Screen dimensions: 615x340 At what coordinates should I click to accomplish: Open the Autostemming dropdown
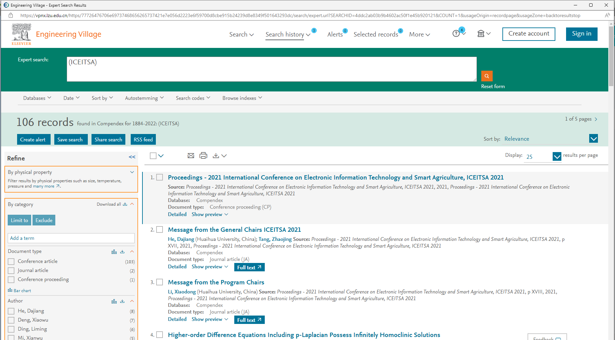pyautogui.click(x=144, y=98)
